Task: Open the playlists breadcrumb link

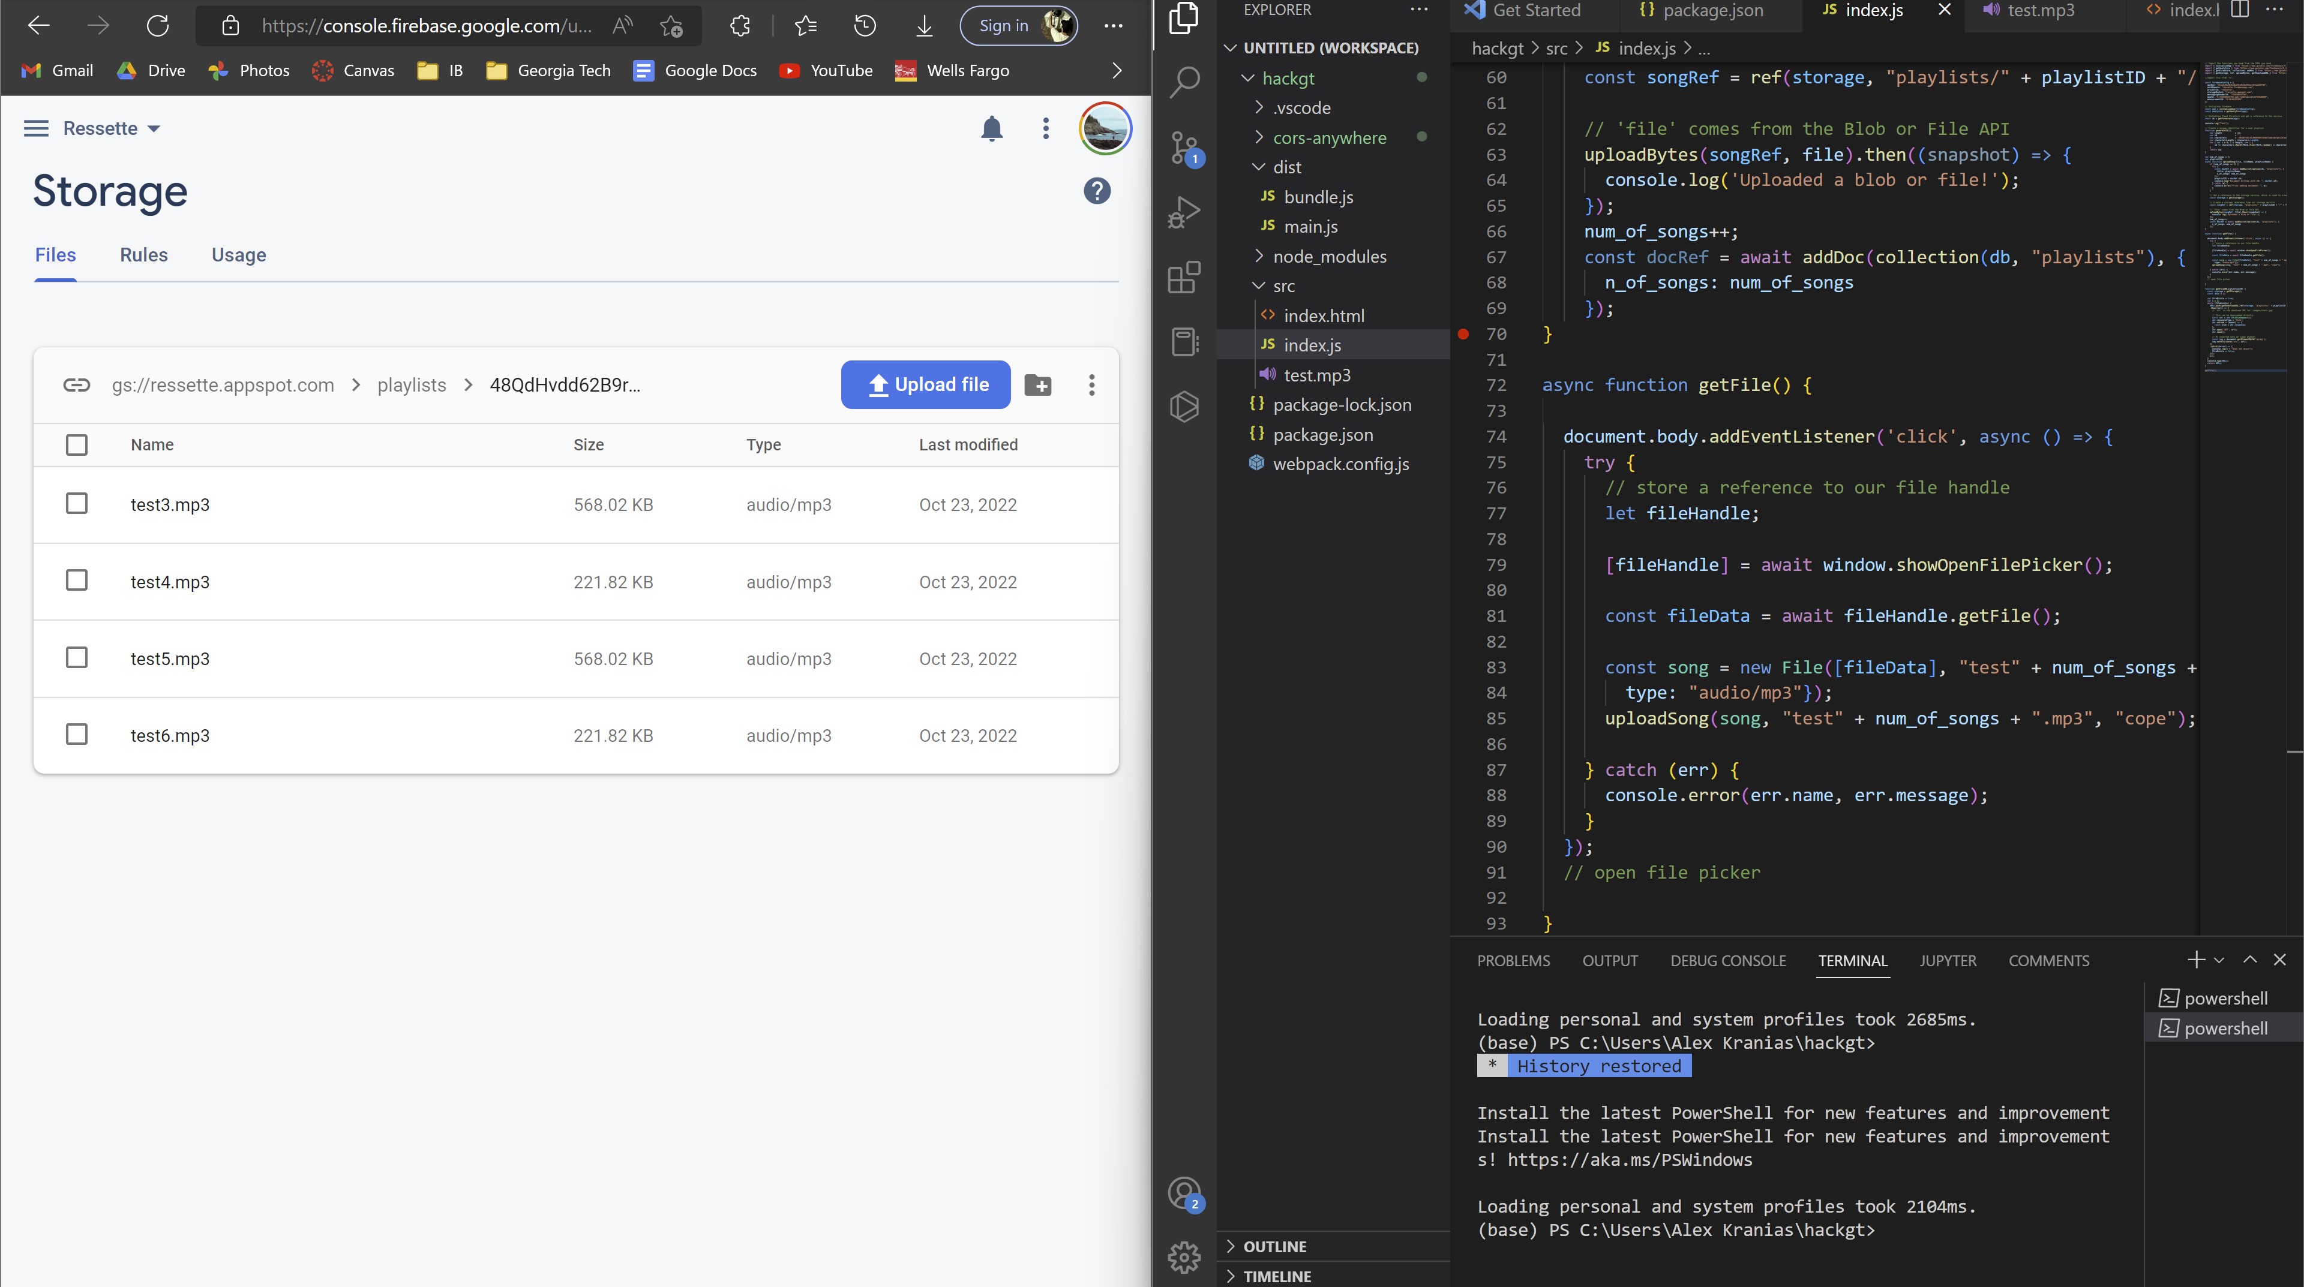Action: pyautogui.click(x=412, y=385)
